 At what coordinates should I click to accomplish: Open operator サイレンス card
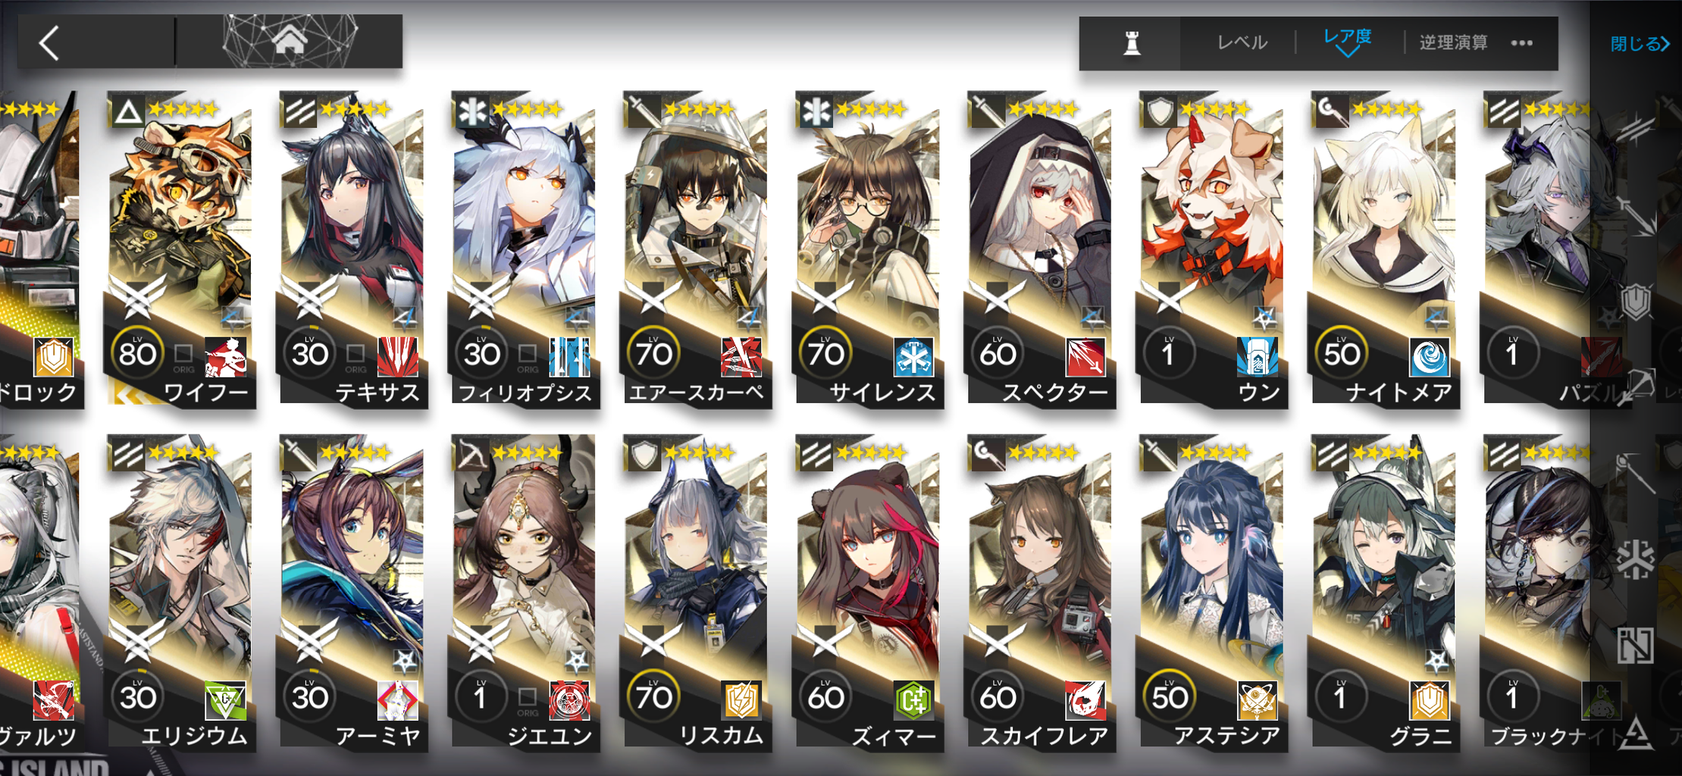(x=868, y=250)
